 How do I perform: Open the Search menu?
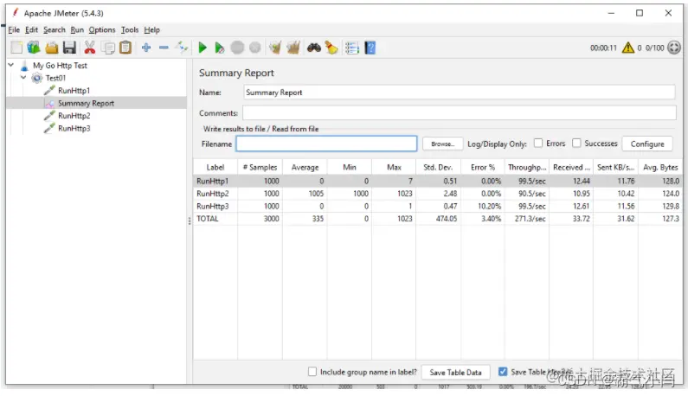click(x=55, y=29)
